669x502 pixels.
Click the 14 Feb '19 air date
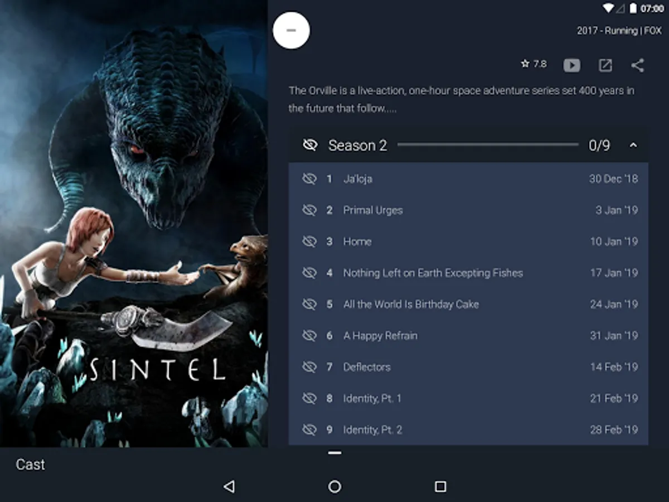(x=614, y=366)
